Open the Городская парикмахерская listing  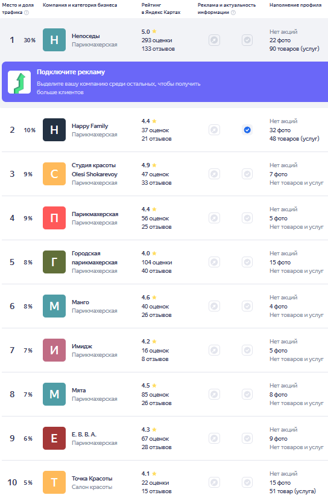(x=90, y=258)
